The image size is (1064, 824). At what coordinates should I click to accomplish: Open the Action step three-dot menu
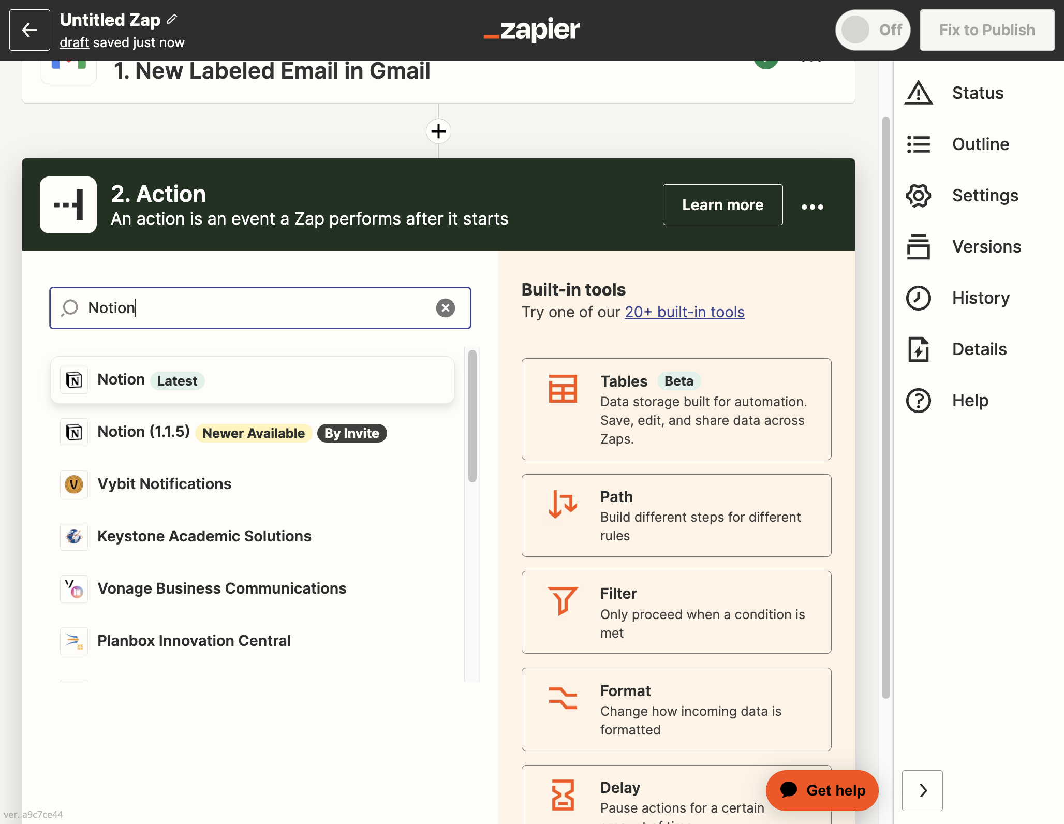[812, 207]
